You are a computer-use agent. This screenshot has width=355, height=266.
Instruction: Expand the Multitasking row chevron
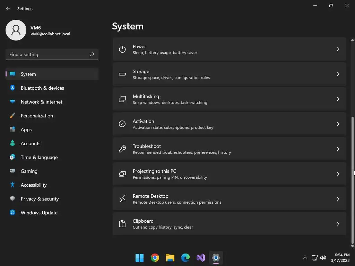(x=338, y=99)
